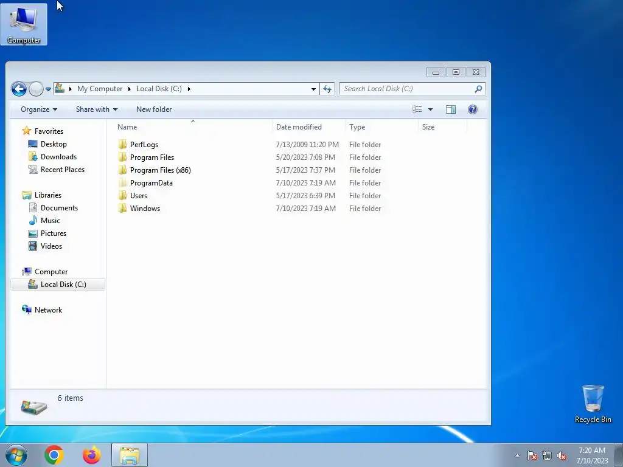
Task: Select Libraries in the navigation pane
Action: (47, 195)
